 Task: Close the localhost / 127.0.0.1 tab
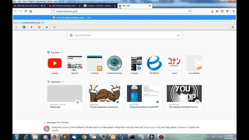115,6
